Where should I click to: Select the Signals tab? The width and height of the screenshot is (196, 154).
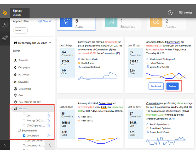coord(20,13)
